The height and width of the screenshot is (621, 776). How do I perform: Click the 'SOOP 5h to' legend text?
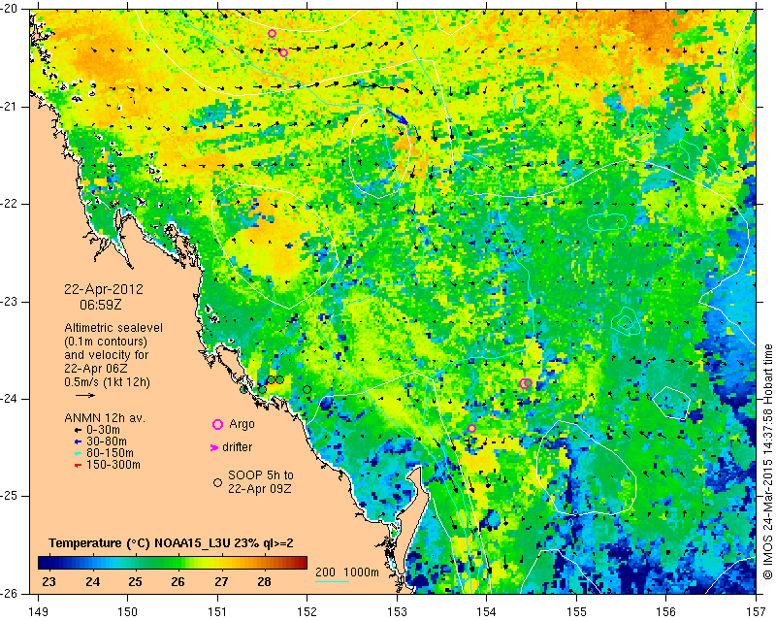[x=261, y=475]
